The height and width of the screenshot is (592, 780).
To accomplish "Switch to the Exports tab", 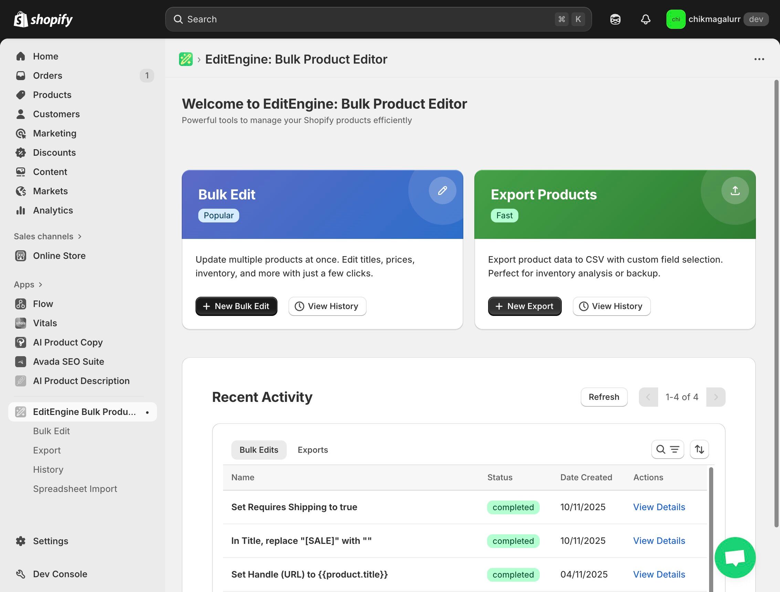I will click(x=313, y=450).
